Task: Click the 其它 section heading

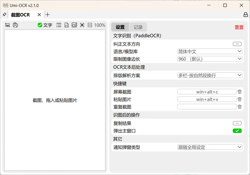Action: (x=118, y=139)
